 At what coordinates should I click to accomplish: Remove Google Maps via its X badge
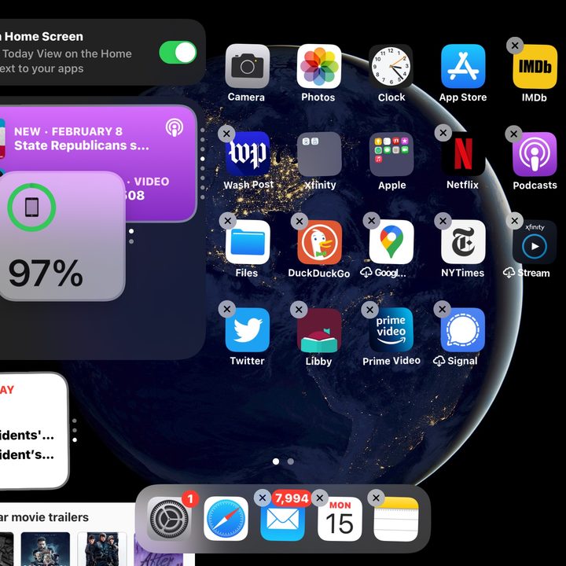(371, 221)
